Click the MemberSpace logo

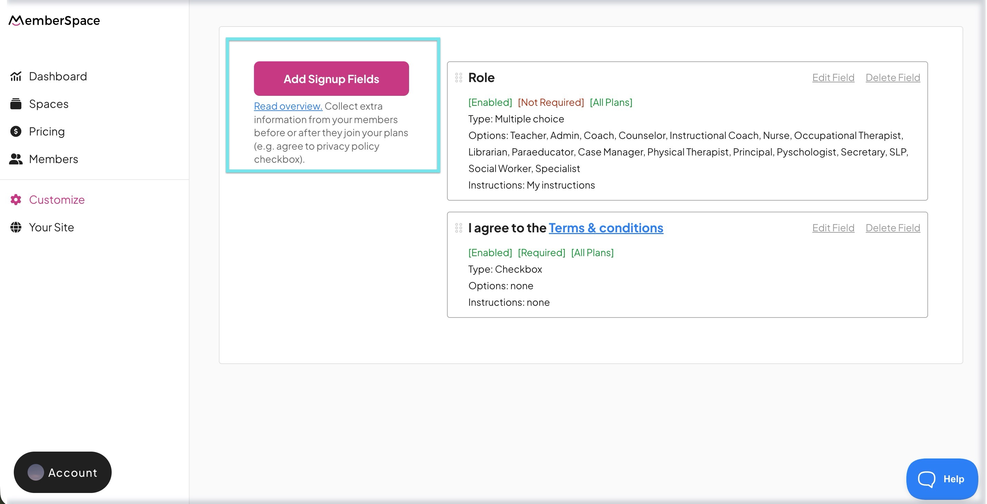(x=54, y=20)
